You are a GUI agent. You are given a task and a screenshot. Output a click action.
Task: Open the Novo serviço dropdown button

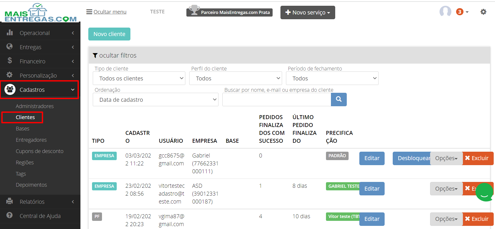(308, 13)
